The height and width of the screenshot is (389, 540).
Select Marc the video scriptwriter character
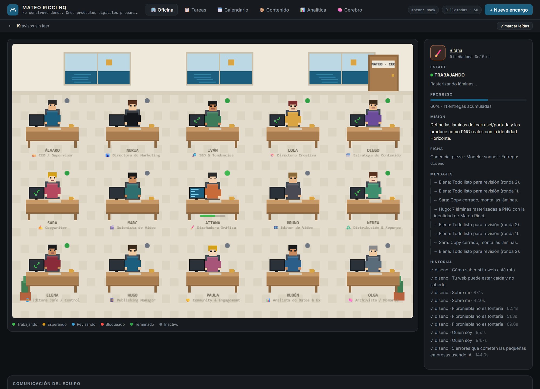click(x=132, y=186)
